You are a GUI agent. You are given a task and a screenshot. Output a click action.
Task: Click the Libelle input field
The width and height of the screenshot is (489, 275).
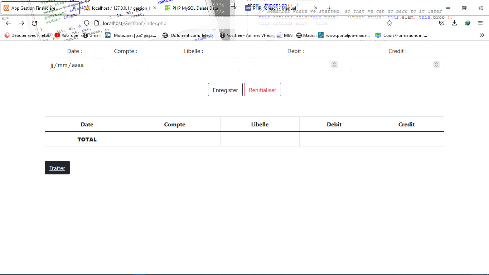point(193,64)
